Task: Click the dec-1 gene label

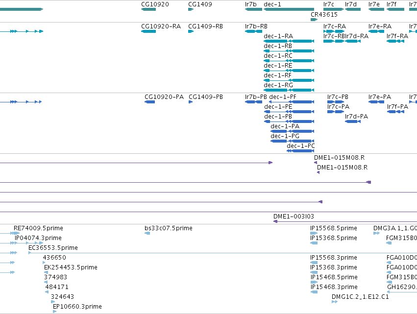Action: [x=272, y=4]
